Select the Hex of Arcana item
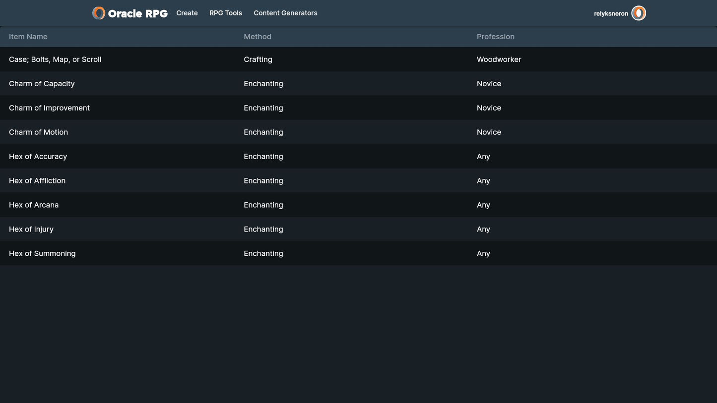 click(34, 205)
